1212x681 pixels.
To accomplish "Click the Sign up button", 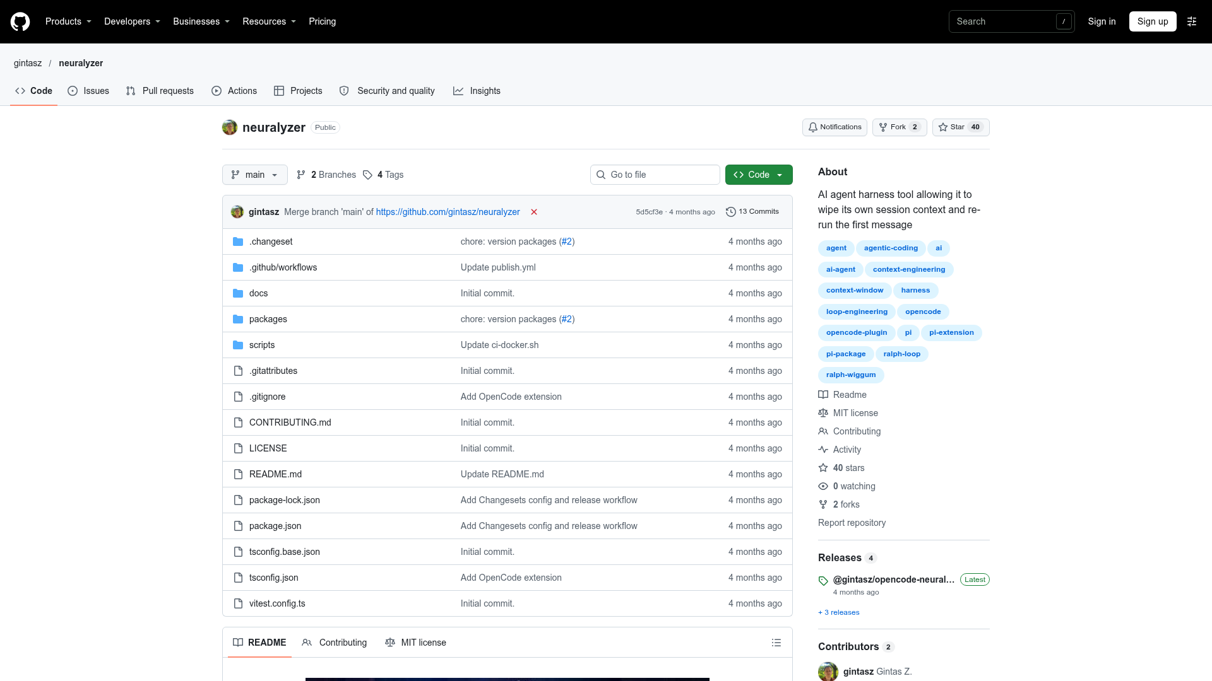I will click(x=1153, y=21).
